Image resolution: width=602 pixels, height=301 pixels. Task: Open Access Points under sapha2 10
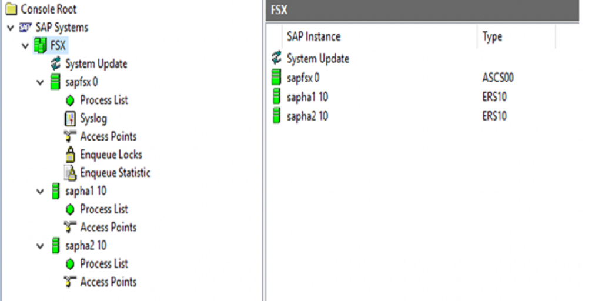click(x=108, y=282)
